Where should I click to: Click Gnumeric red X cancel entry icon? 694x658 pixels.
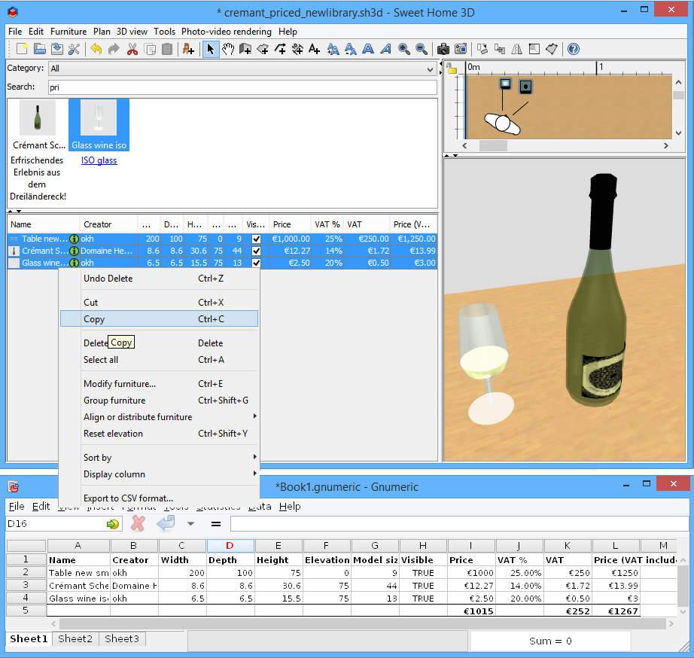coord(138,524)
